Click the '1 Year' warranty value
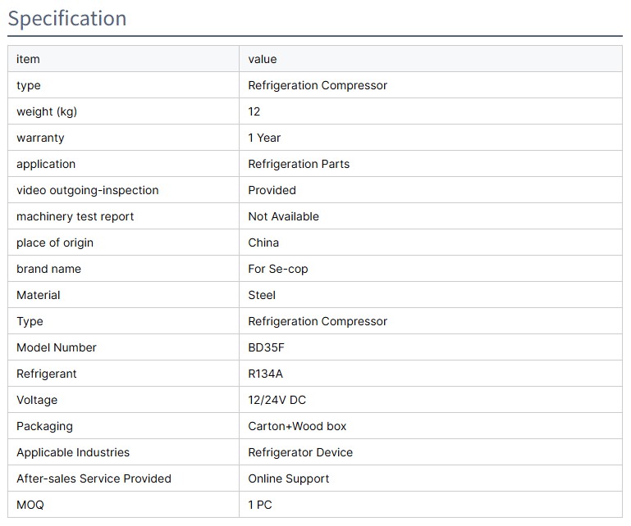 click(x=264, y=138)
